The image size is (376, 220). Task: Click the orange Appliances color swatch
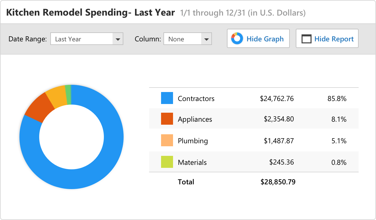click(167, 119)
